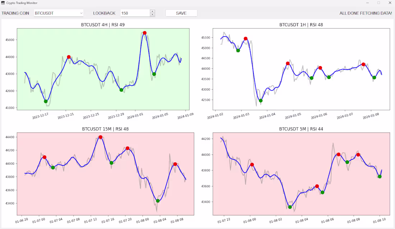Click the BTCUSDT 1H | RSI 48 chart title
This screenshot has width=395, height=229.
(302, 25)
